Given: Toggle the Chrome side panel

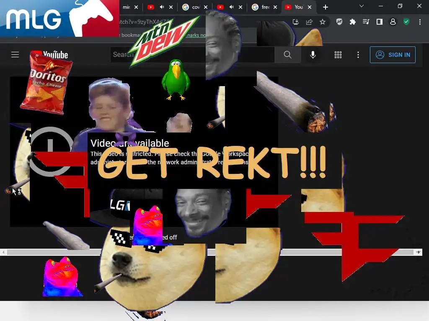Looking at the screenshot, I should 380,22.
